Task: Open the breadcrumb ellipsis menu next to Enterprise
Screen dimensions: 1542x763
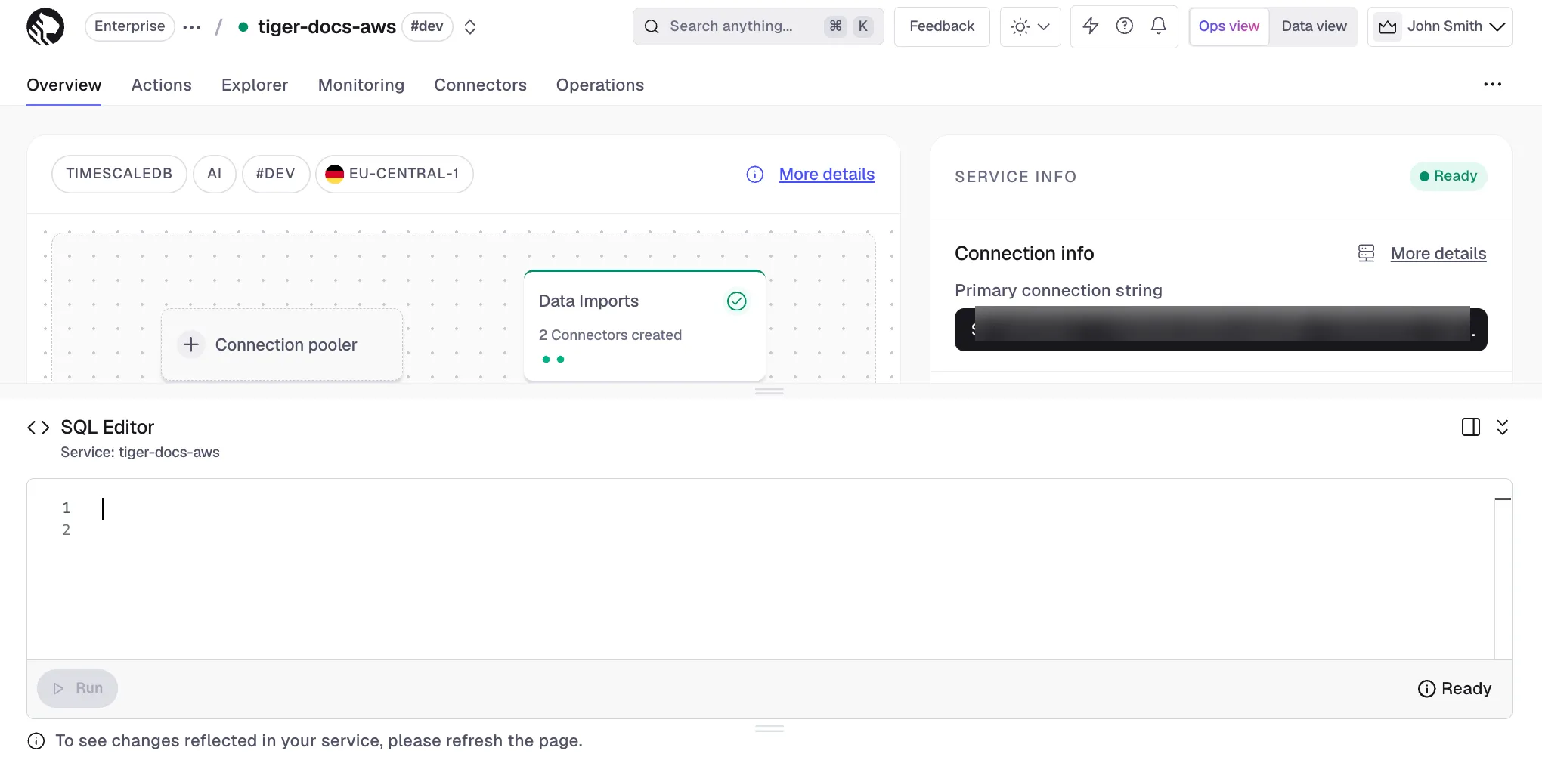Action: coord(192,27)
